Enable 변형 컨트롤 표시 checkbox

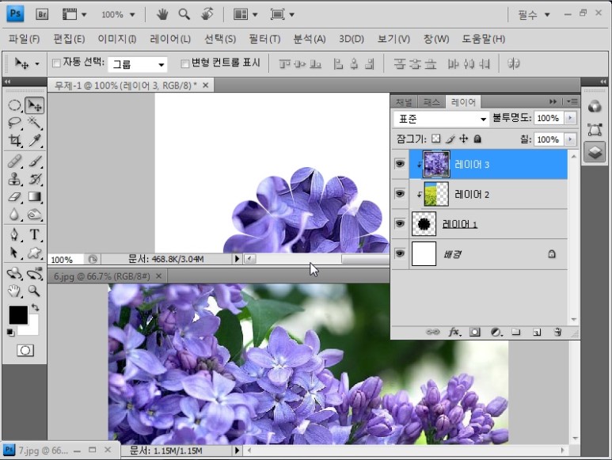185,63
